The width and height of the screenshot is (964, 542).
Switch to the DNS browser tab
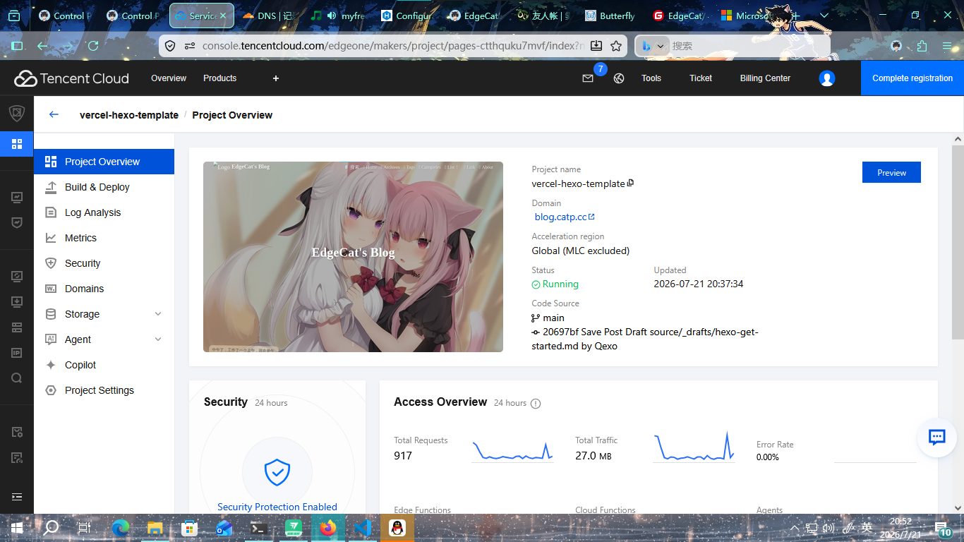tap(267, 16)
